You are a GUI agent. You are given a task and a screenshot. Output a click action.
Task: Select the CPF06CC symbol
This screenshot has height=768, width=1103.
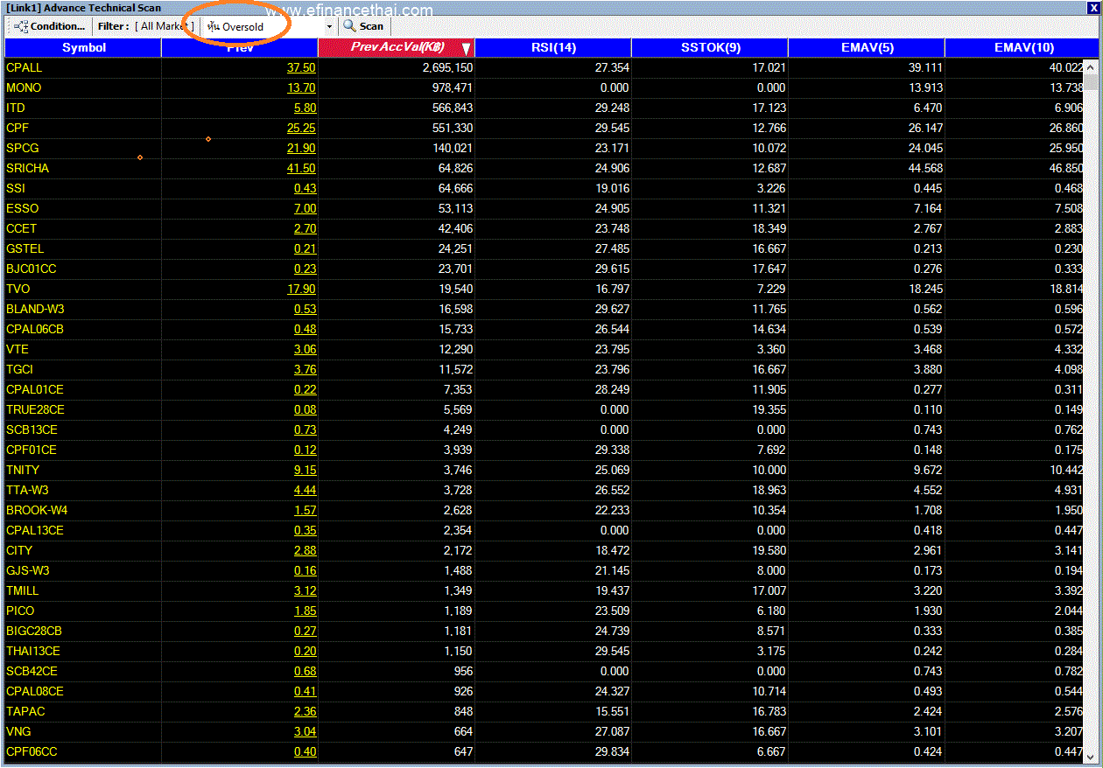click(x=32, y=751)
